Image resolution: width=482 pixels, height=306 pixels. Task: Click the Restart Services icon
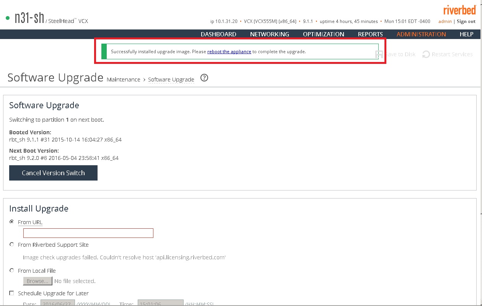tap(426, 54)
